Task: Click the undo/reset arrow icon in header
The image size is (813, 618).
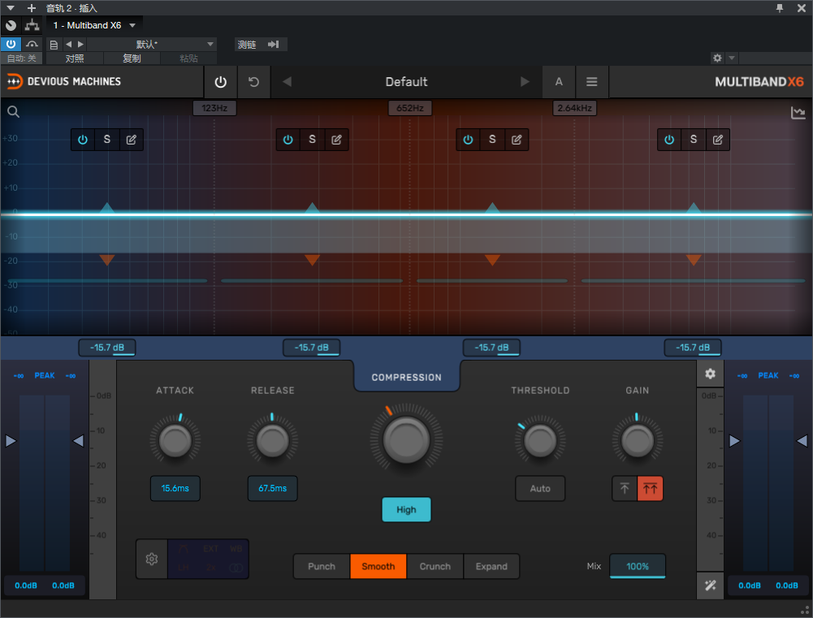Action: pyautogui.click(x=253, y=82)
